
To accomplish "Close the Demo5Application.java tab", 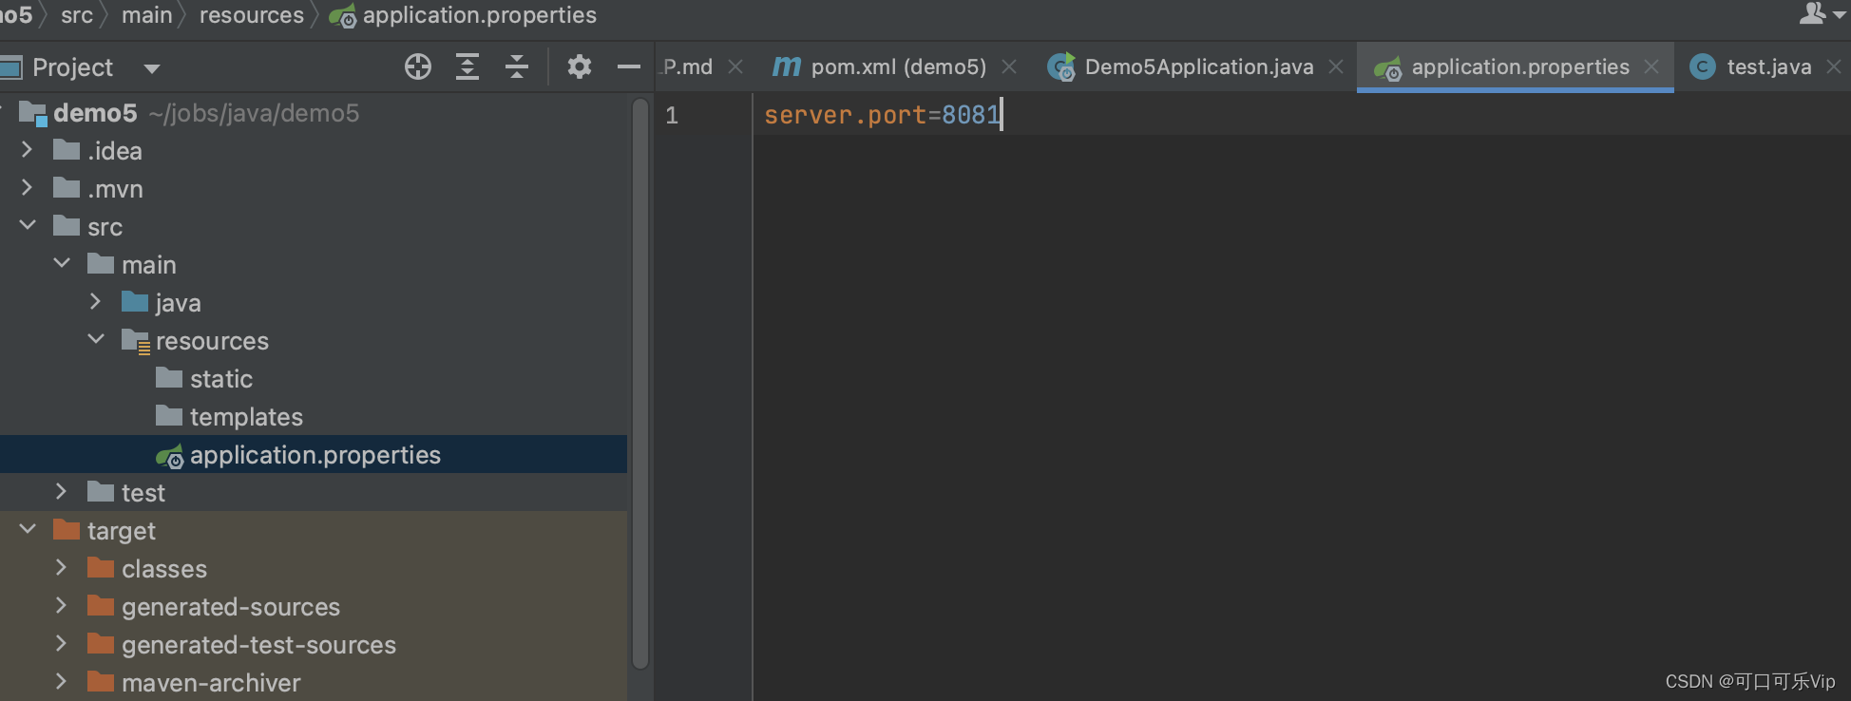I will pos(1336,66).
